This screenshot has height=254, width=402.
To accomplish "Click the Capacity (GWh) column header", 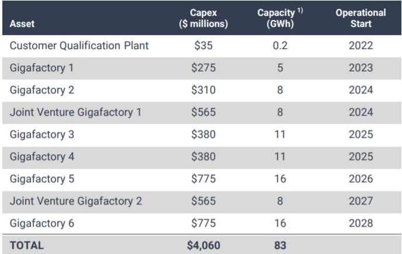I will click(279, 19).
